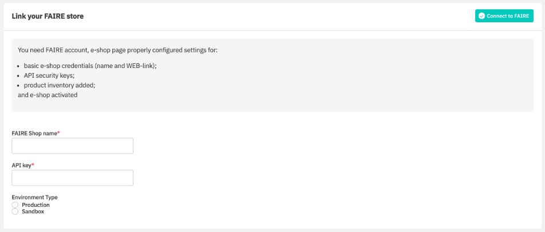Click the checkmark icon on Connect button

(481, 16)
